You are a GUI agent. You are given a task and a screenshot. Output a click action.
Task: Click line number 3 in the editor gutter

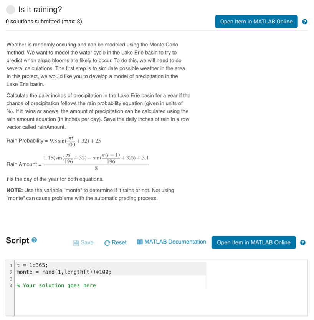pos(11,279)
